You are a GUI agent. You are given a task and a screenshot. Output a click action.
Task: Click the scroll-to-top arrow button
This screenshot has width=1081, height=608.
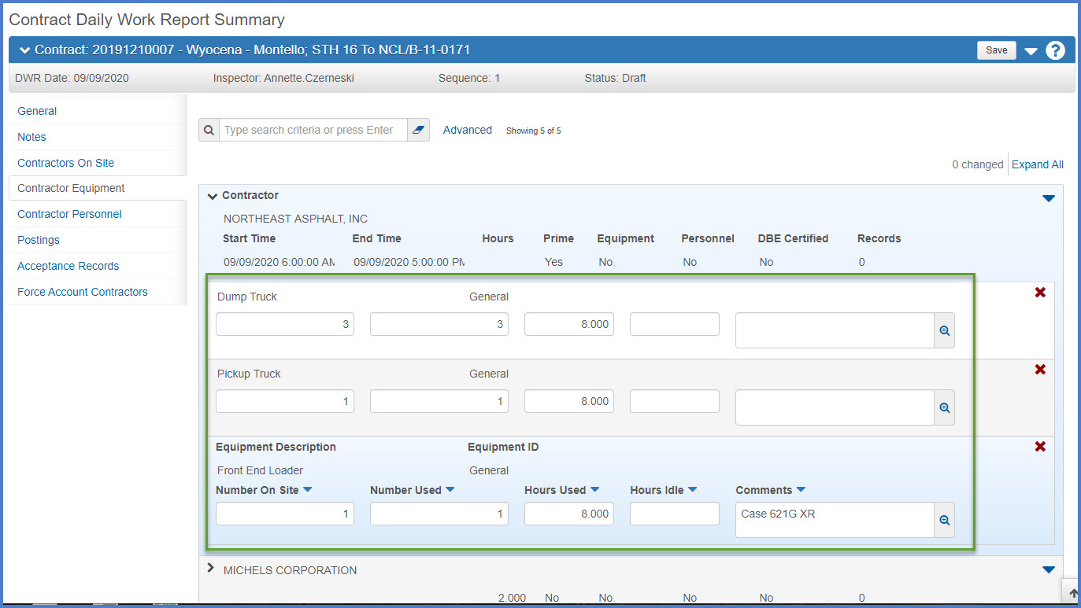[x=1072, y=593]
